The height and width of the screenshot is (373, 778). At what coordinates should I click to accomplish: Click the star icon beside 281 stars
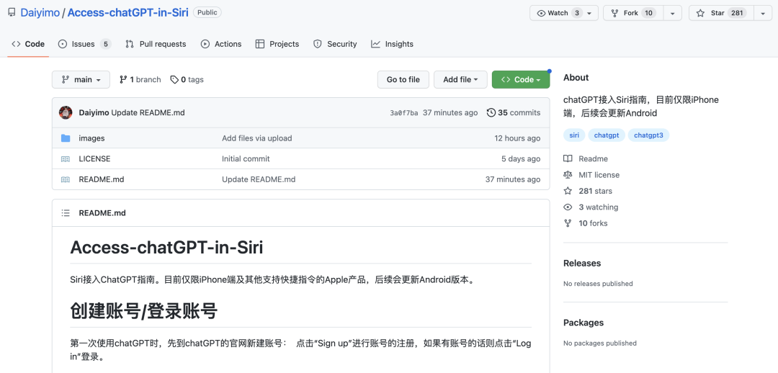[x=568, y=191]
